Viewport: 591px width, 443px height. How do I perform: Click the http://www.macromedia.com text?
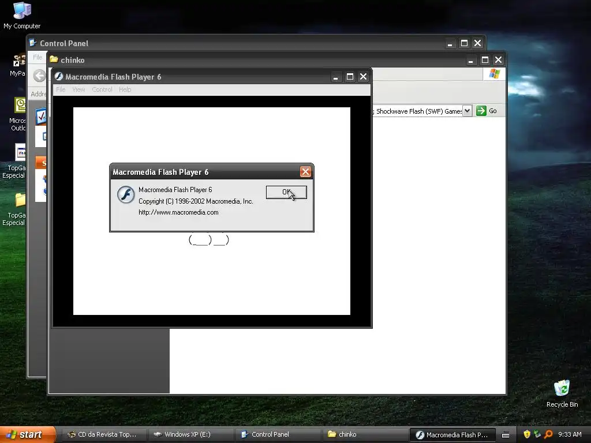tap(178, 212)
